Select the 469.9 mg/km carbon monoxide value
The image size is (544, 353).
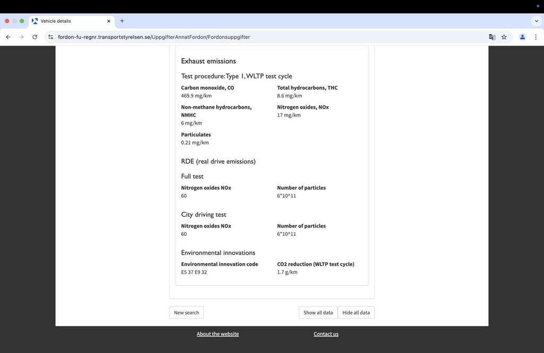click(x=197, y=96)
